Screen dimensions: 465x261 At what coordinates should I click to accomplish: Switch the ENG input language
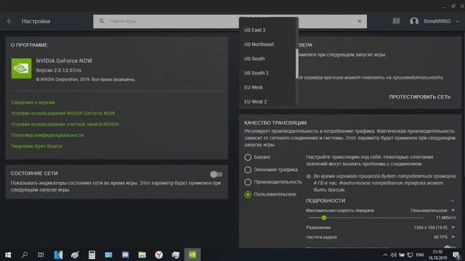point(420,254)
